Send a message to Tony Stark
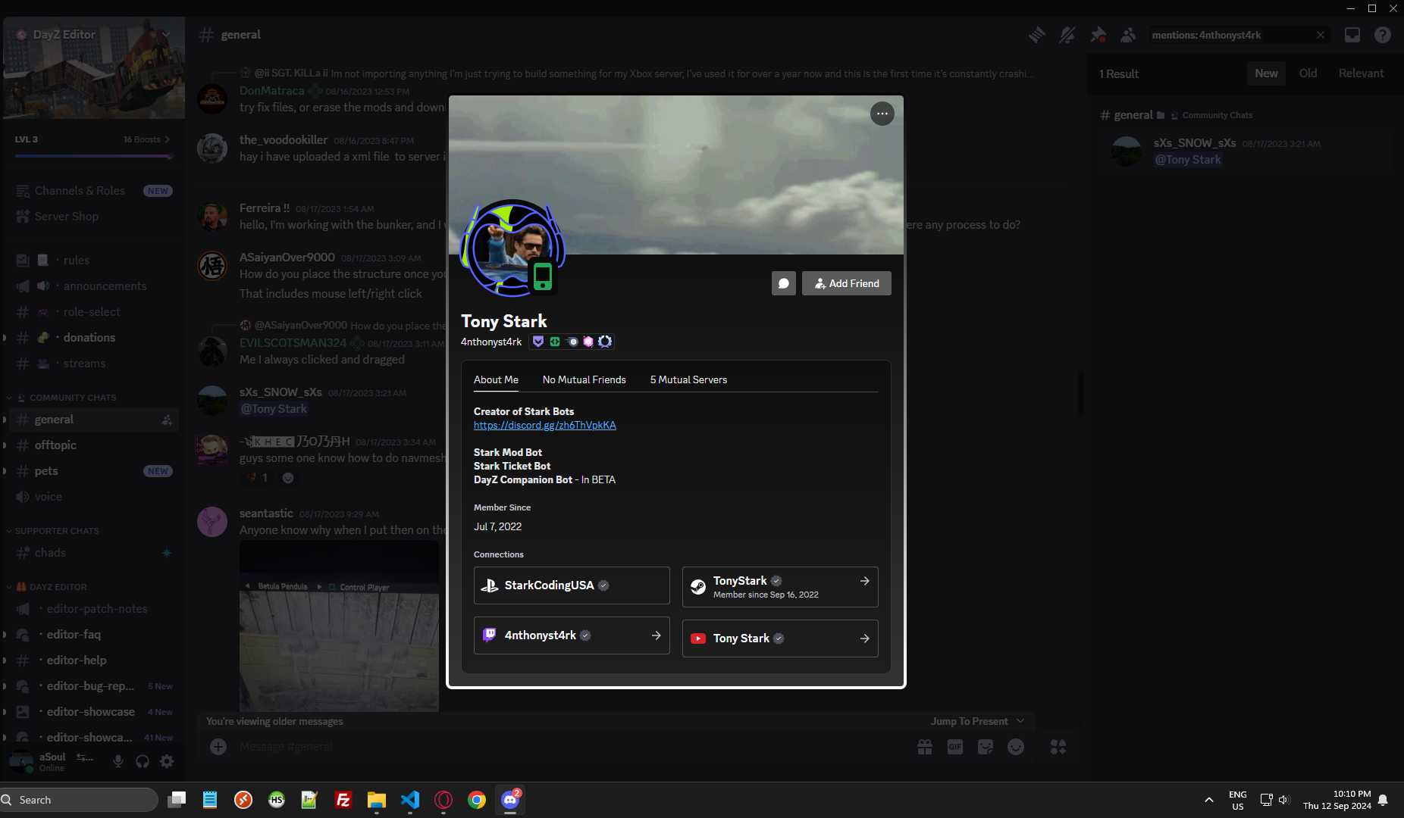Image resolution: width=1404 pixels, height=818 pixels. click(x=784, y=283)
